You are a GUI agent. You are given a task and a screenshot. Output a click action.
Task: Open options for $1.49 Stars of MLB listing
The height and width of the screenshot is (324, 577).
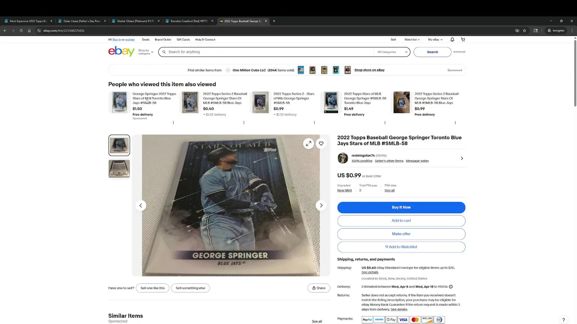(385, 122)
